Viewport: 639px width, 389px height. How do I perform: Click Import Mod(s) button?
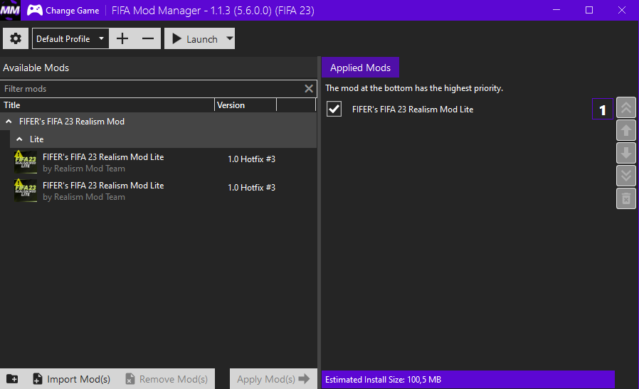(71, 379)
